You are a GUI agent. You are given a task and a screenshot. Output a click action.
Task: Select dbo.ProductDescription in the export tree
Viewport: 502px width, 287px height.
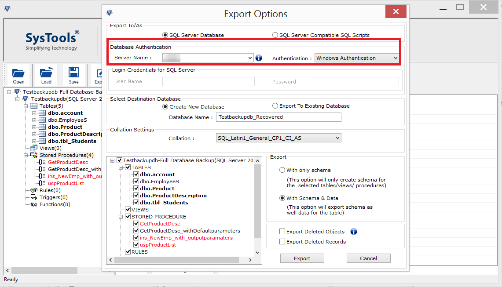[173, 196]
